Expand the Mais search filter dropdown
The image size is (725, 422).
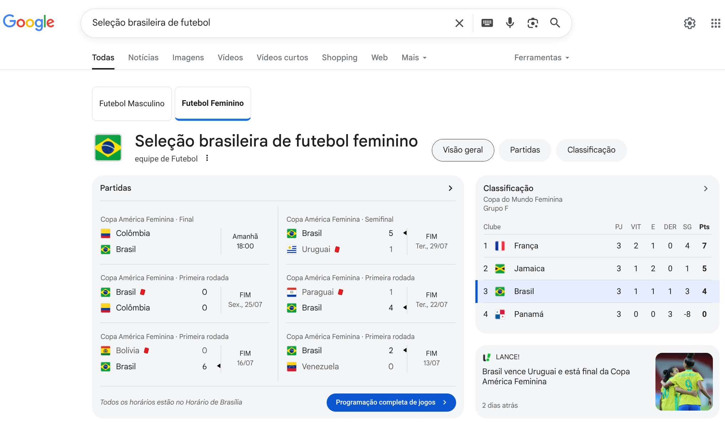[414, 58]
